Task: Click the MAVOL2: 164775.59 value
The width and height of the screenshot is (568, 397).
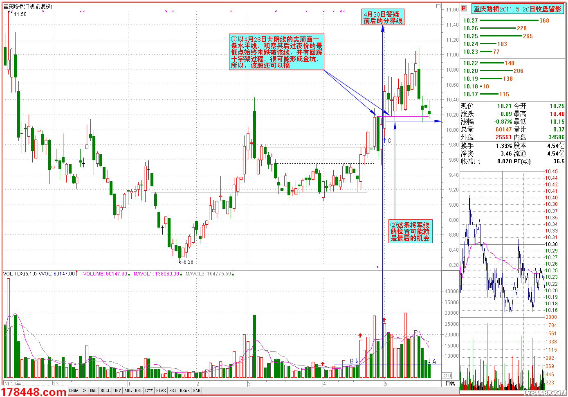Action: point(209,274)
